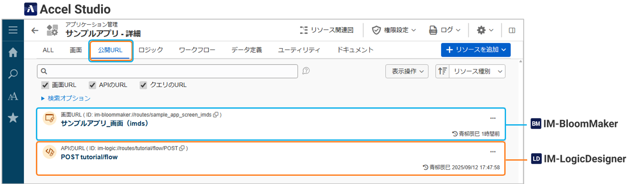Go to home via sidebar icon
This screenshot has width=631, height=184.
click(x=13, y=52)
